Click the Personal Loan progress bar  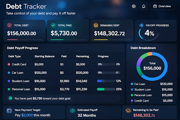pos(106,89)
